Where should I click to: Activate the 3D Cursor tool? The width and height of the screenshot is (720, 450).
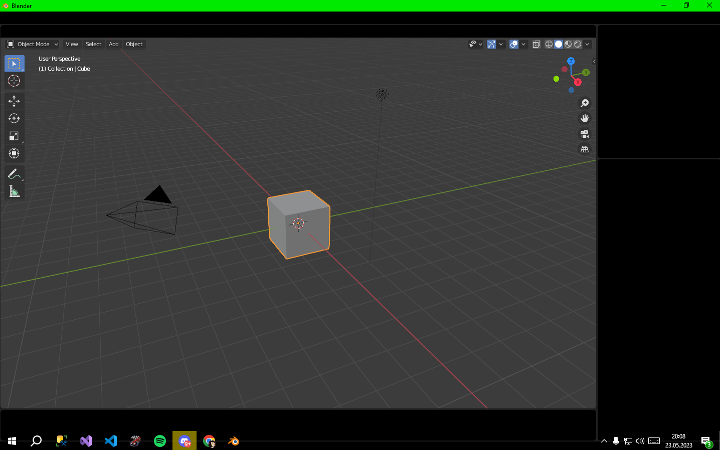pyautogui.click(x=14, y=81)
